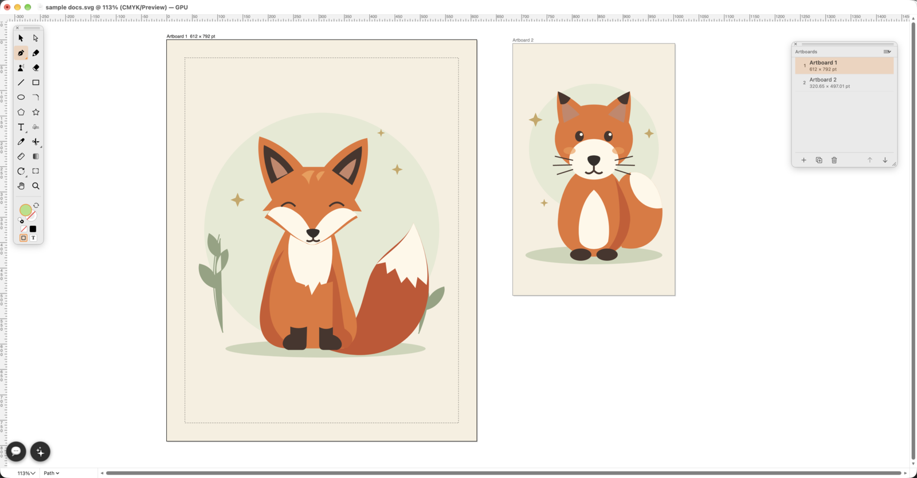Select the Ellipse tool
This screenshot has width=917, height=478.
pyautogui.click(x=21, y=97)
